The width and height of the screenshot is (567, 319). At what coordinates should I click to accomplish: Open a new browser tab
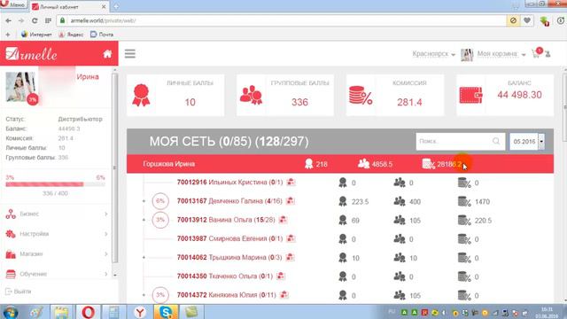116,6
